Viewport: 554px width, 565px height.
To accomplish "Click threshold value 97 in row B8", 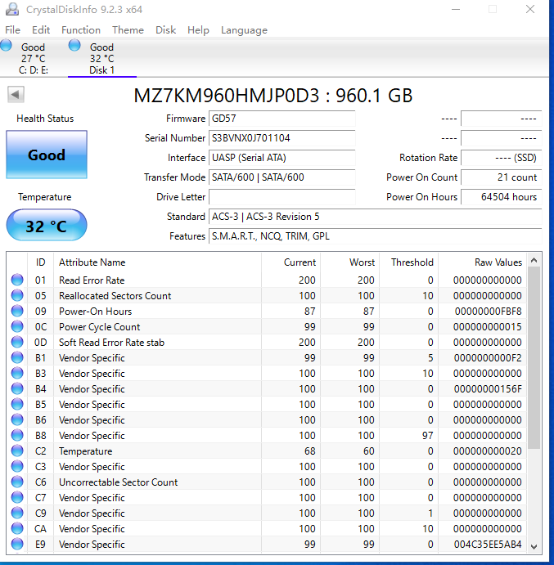I will tap(427, 436).
